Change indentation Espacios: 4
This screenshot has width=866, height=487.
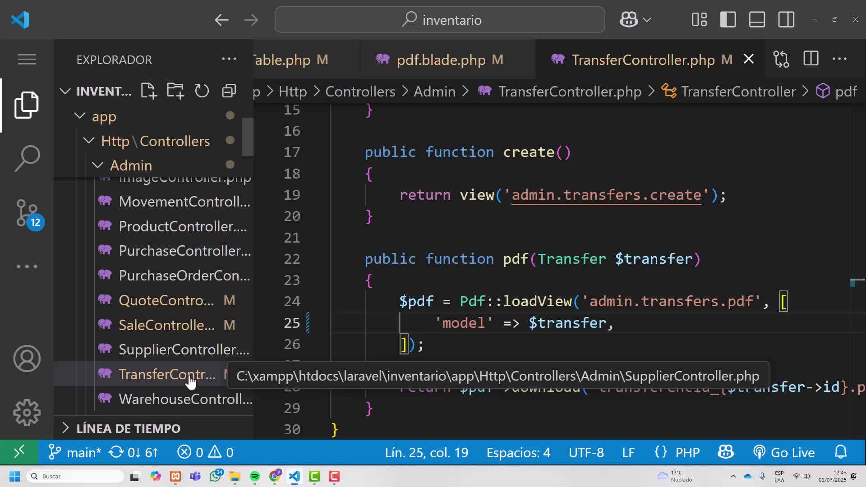coord(518,452)
